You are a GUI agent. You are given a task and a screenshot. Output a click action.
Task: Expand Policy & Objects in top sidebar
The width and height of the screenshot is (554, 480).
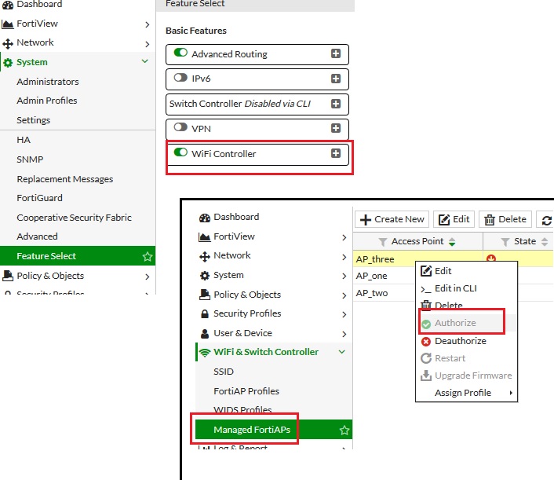148,277
